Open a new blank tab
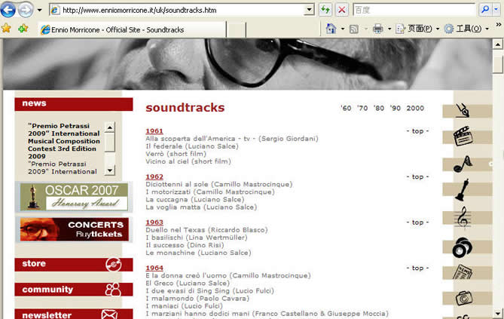Image resolution: width=504 pixels, height=319 pixels. (237, 29)
